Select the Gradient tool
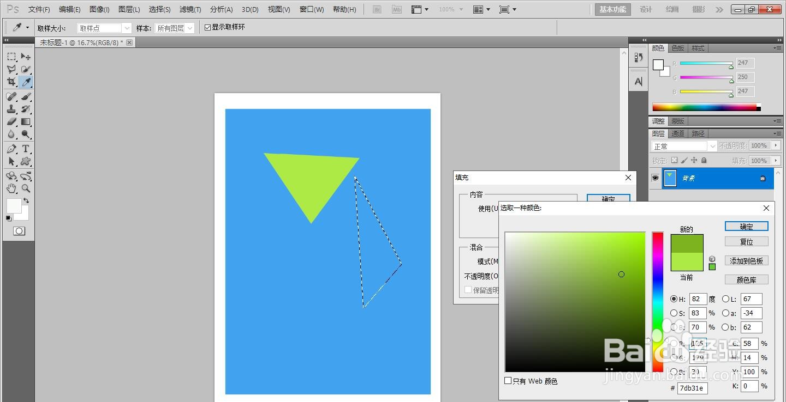786x402 pixels. pos(26,121)
